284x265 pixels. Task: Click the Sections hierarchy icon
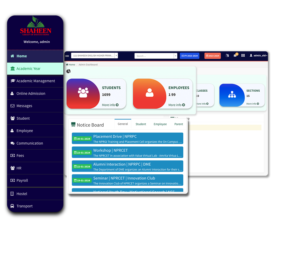(232, 95)
